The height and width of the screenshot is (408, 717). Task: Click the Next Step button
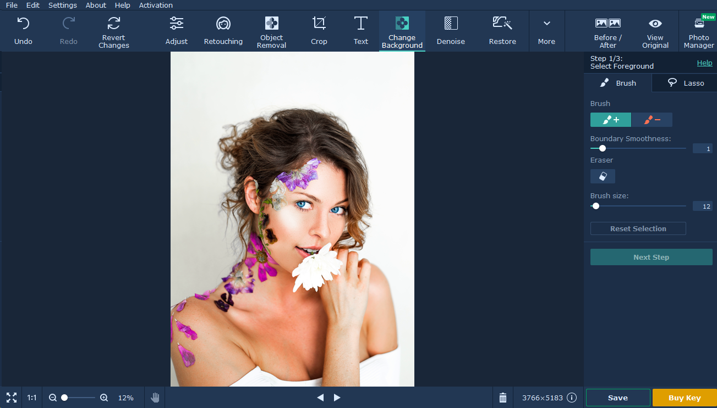tap(652, 257)
